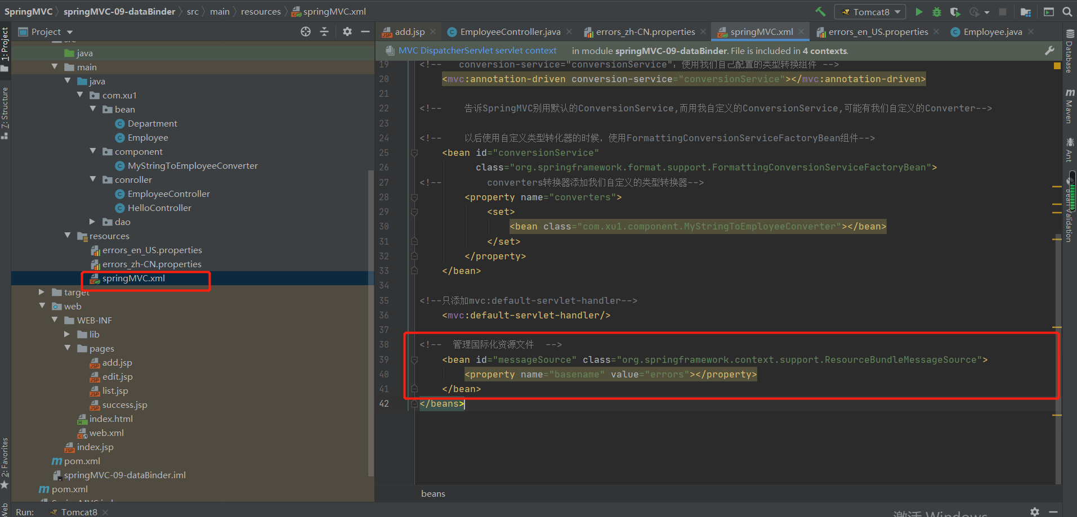Collapse the pages folder
The width and height of the screenshot is (1077, 517).
pyautogui.click(x=68, y=348)
